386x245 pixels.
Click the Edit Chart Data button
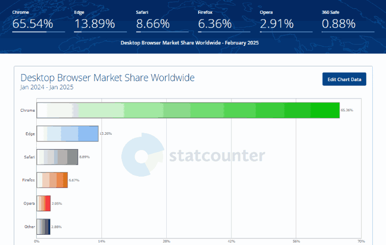[344, 79]
